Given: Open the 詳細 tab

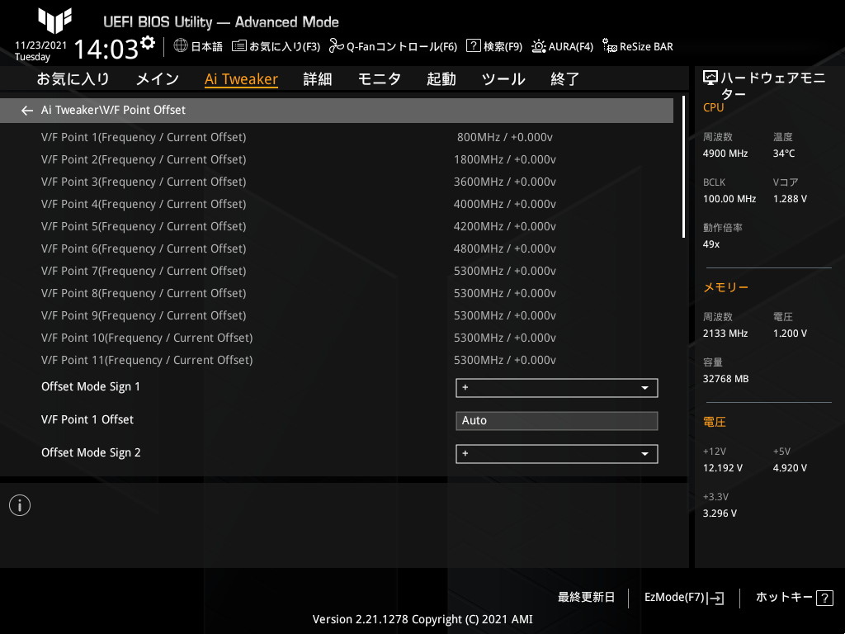Looking at the screenshot, I should click(318, 79).
